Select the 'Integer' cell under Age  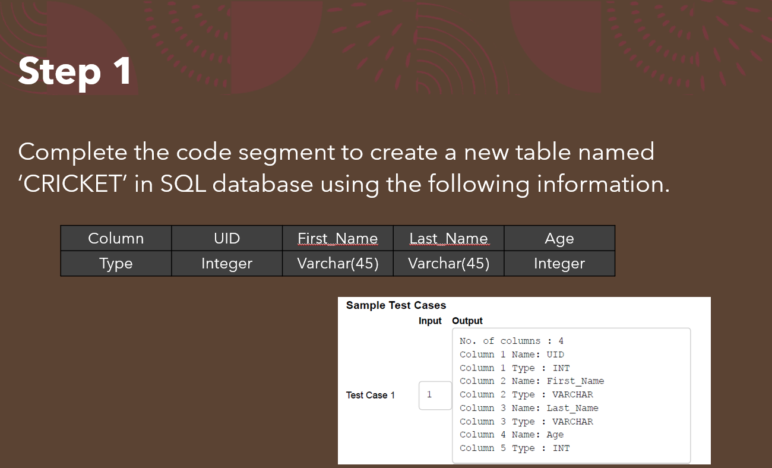coord(559,263)
